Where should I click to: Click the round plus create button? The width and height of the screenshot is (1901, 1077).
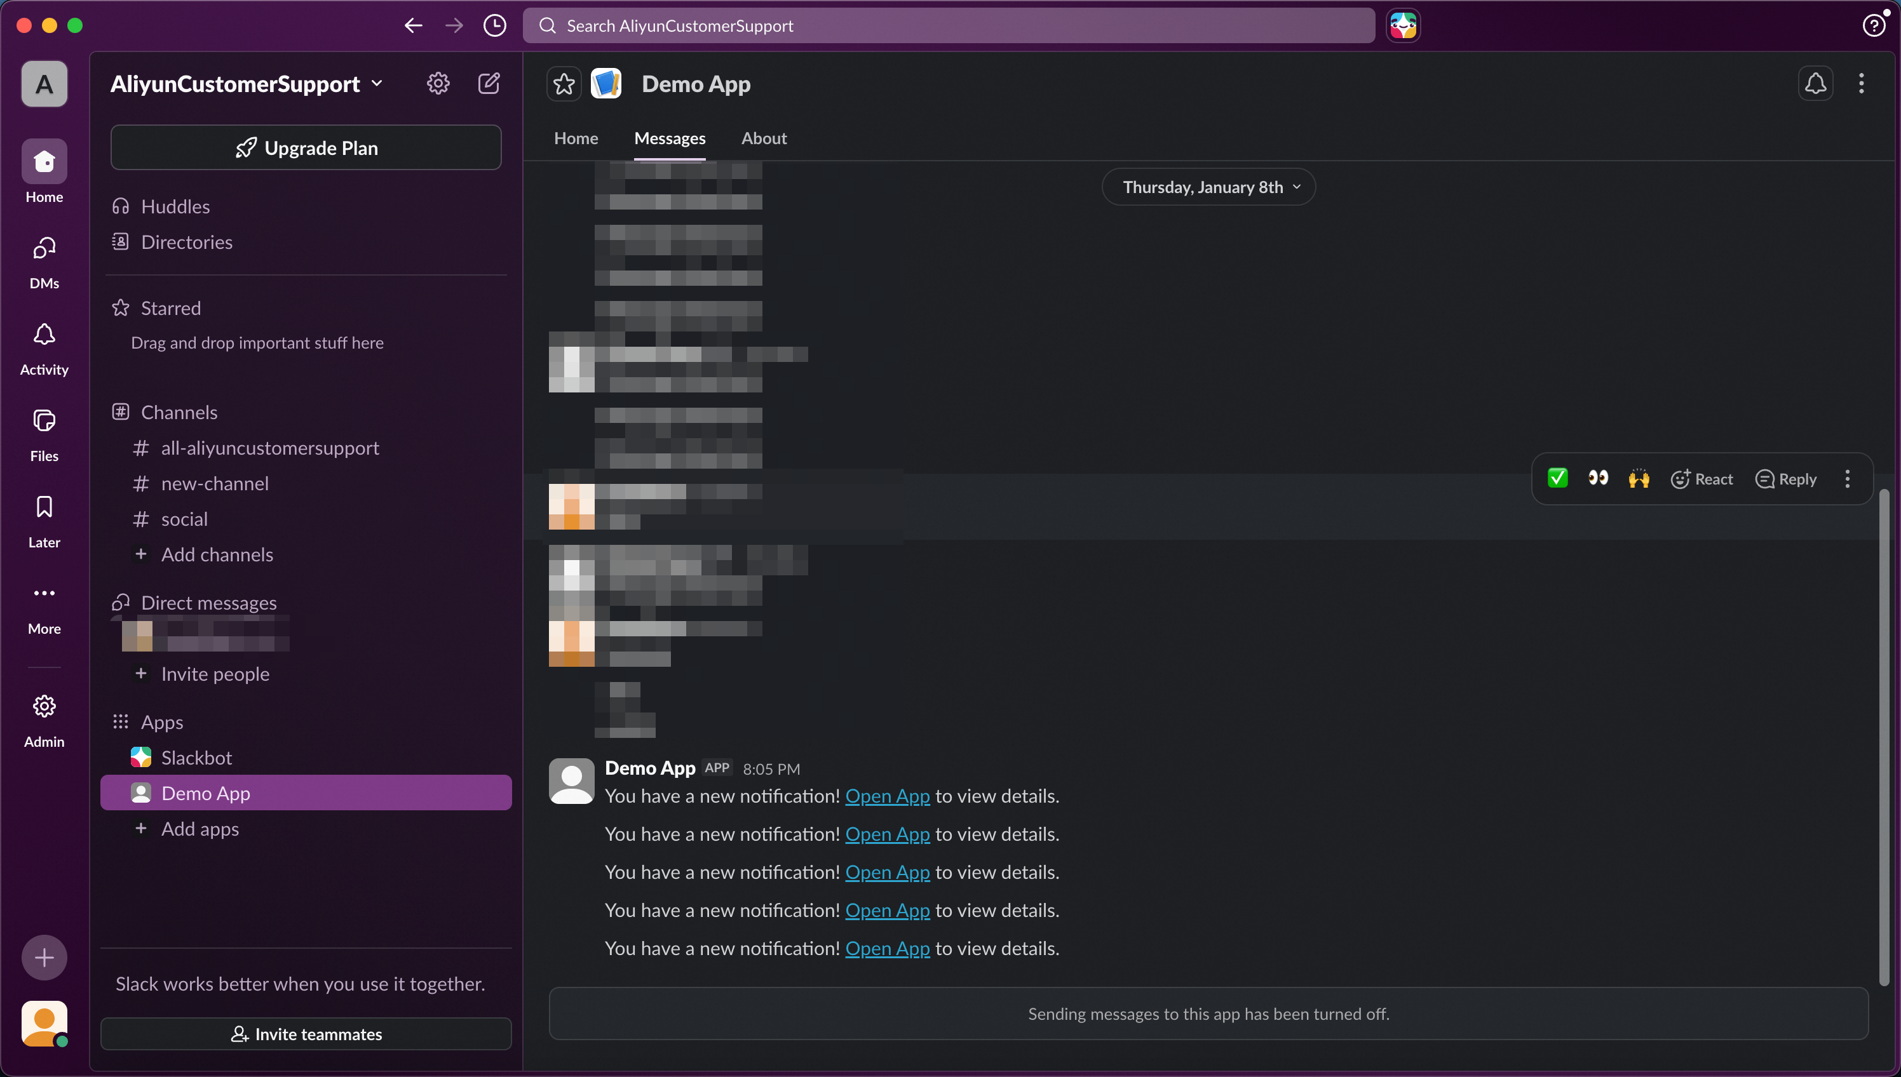point(44,958)
